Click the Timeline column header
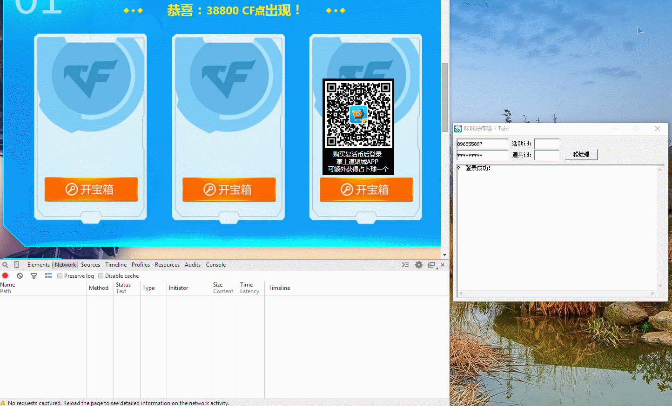The image size is (672, 406). (356, 288)
